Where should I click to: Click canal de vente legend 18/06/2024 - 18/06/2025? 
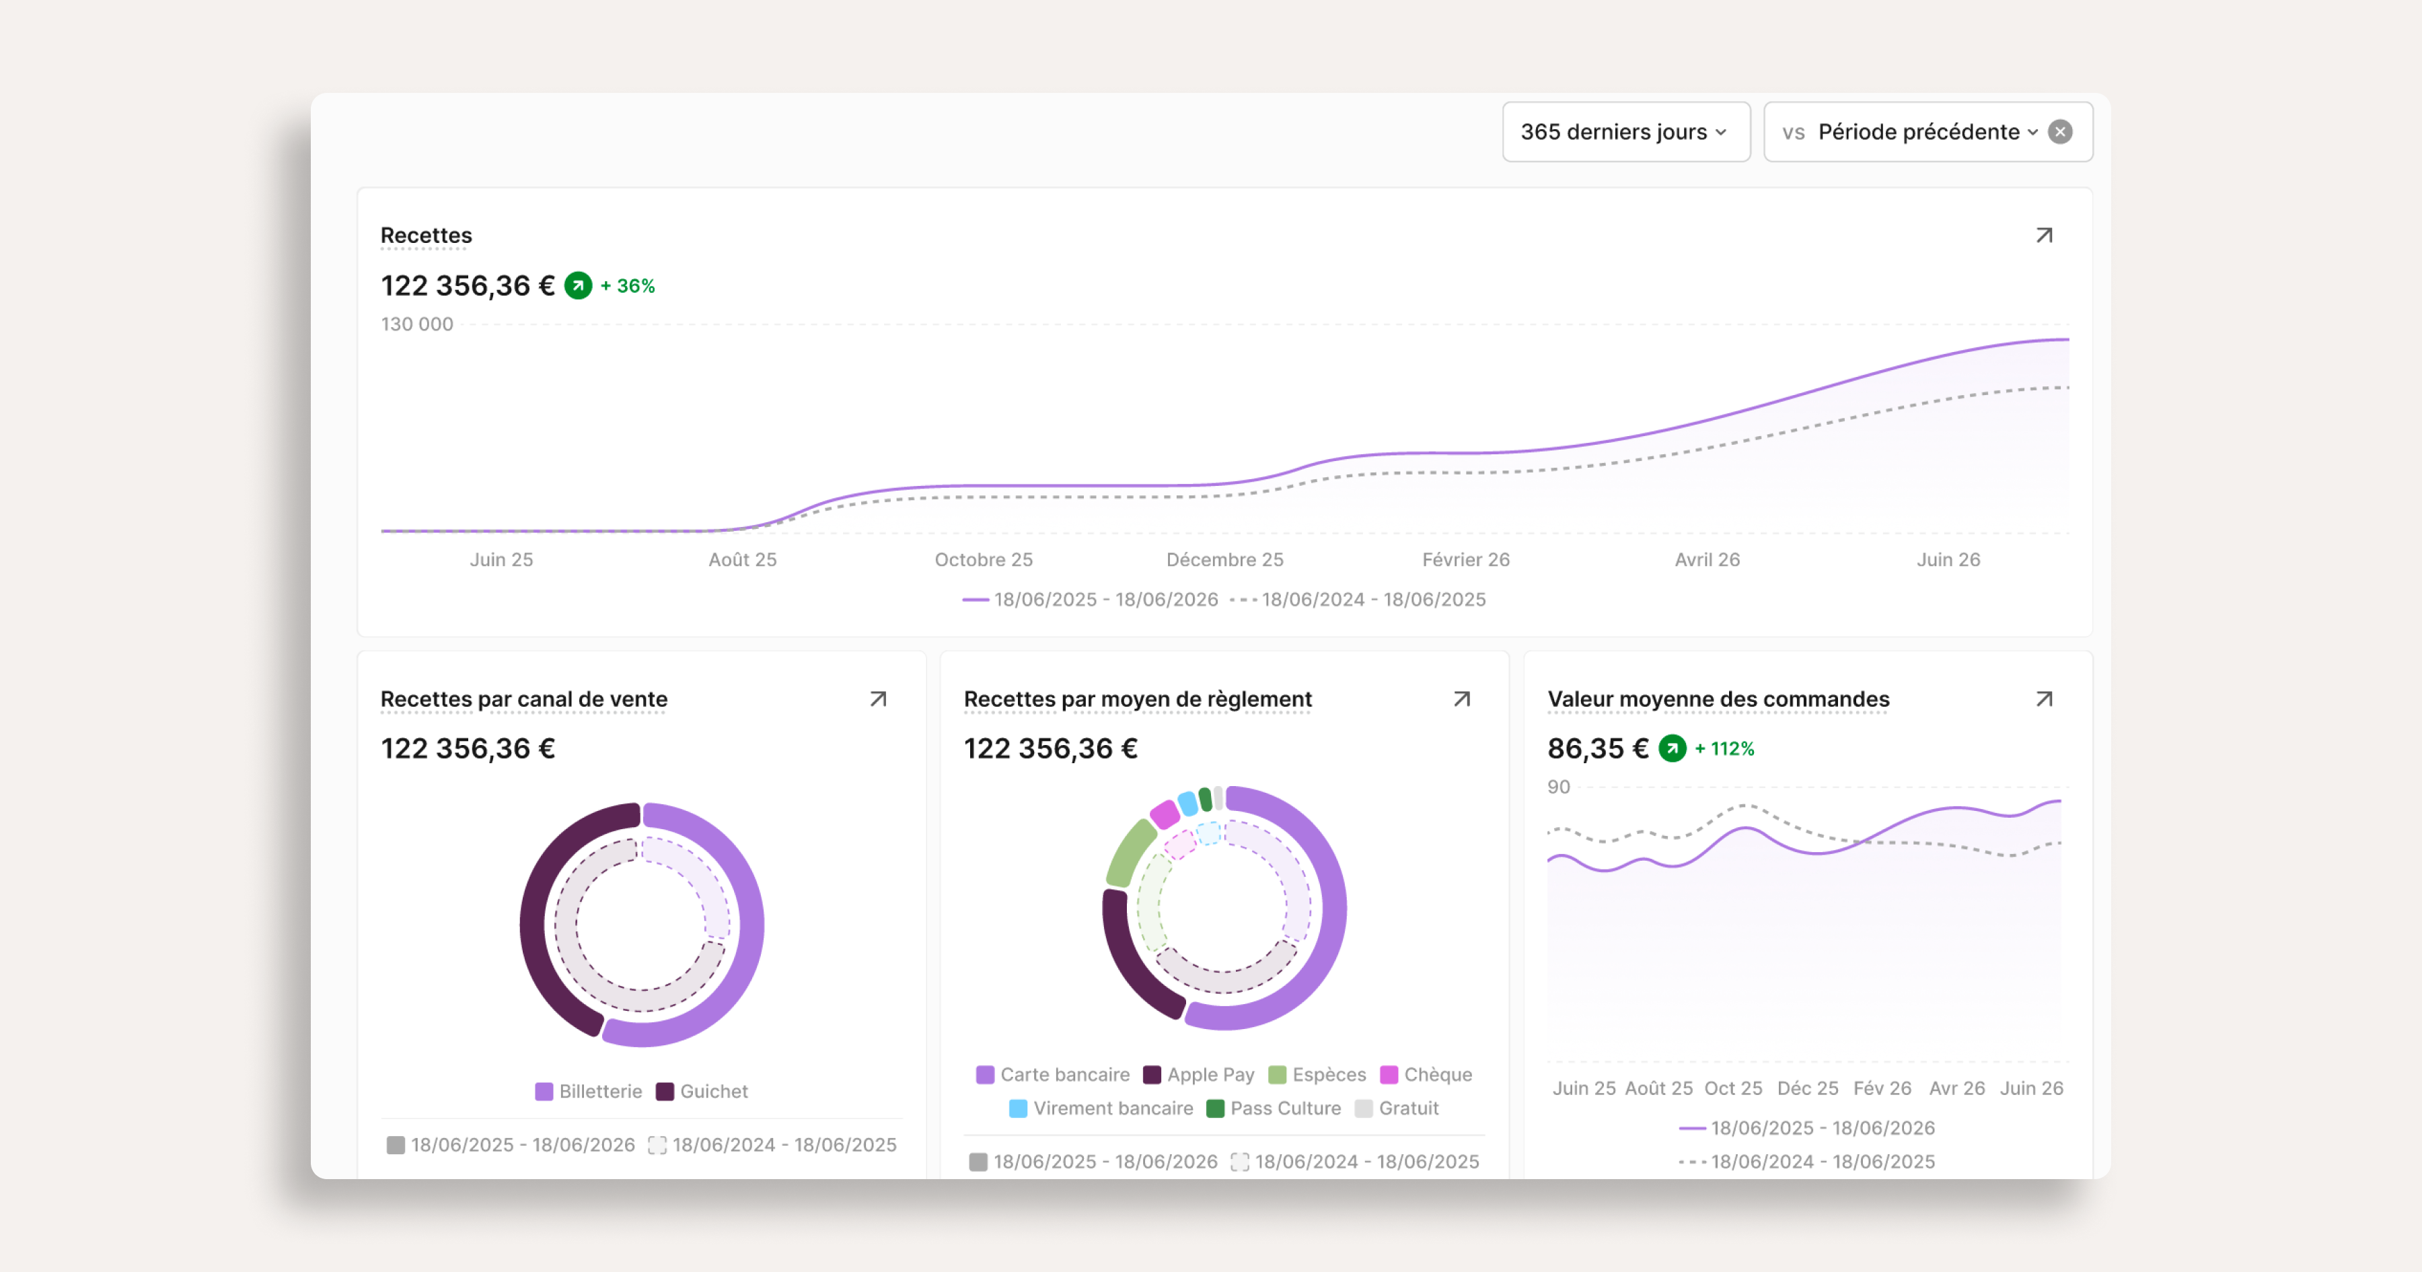point(772,1145)
